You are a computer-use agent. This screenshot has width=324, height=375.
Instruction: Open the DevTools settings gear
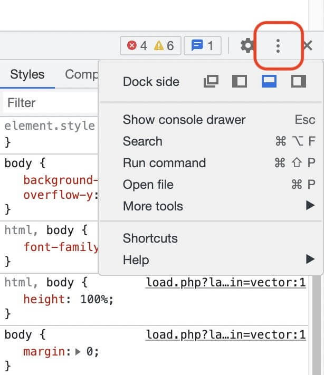pos(247,45)
